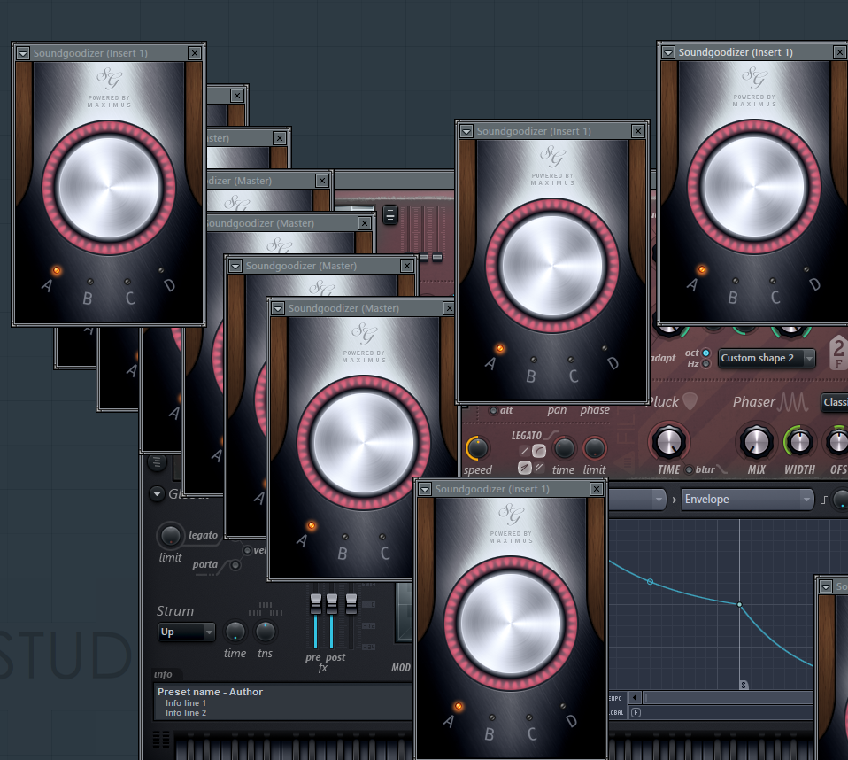Collapse the Global section arrow

point(157,493)
